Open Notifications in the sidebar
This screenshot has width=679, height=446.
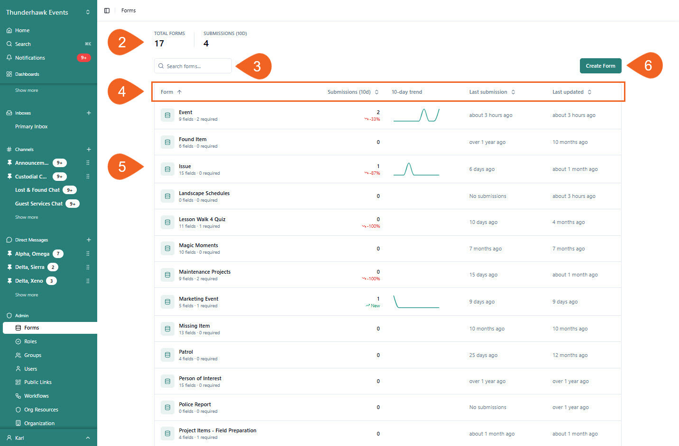point(30,58)
